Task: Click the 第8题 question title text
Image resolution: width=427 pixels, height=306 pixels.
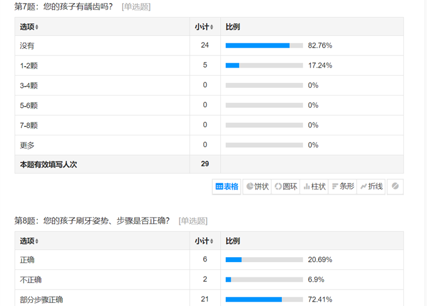Action: [x=92, y=221]
